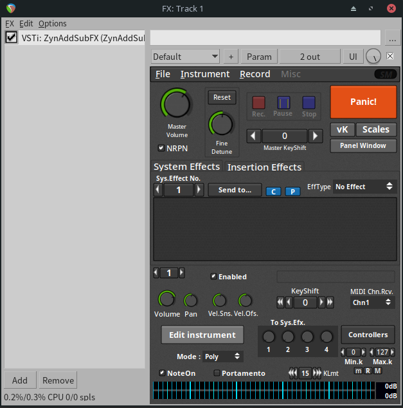This screenshot has width=403, height=408.
Task: Open the Edit menu
Action: (x=26, y=24)
